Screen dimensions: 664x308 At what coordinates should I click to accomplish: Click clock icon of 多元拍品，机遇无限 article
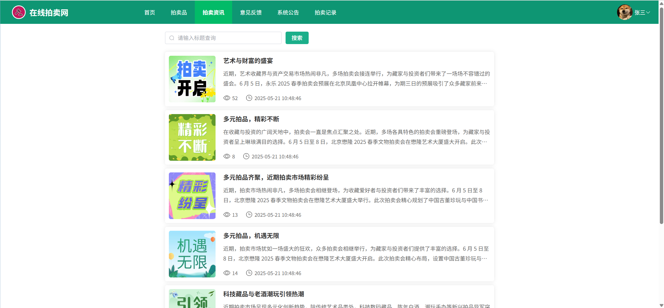pos(249,273)
